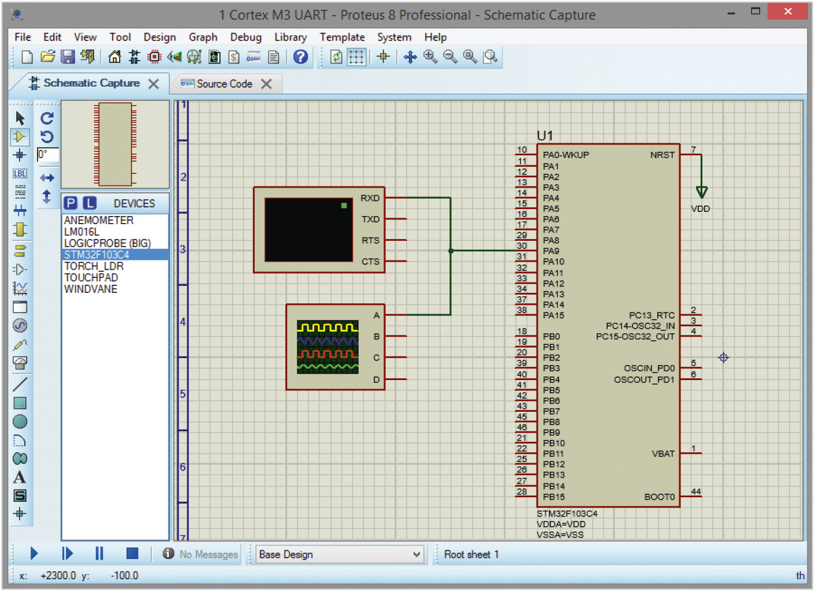This screenshot has height=592, width=815.
Task: Create a new project with the blank page icon
Action: (27, 57)
